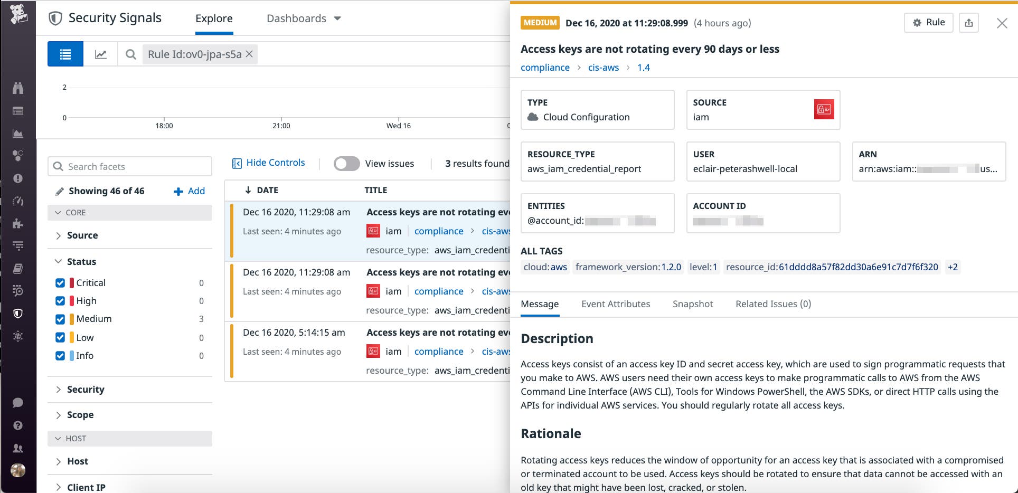Open the Events list icon in sidebar

tap(18, 111)
